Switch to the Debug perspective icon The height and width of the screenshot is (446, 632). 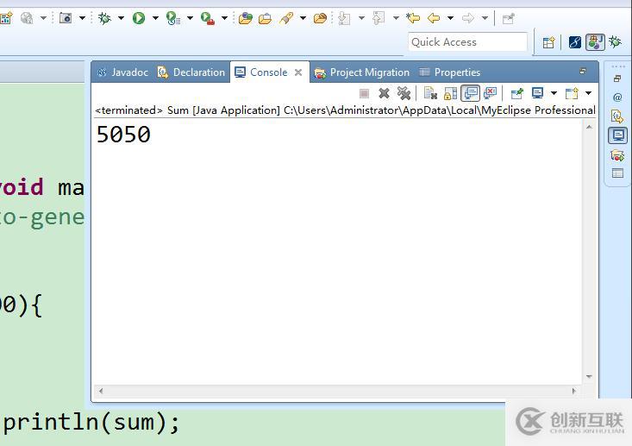click(615, 42)
